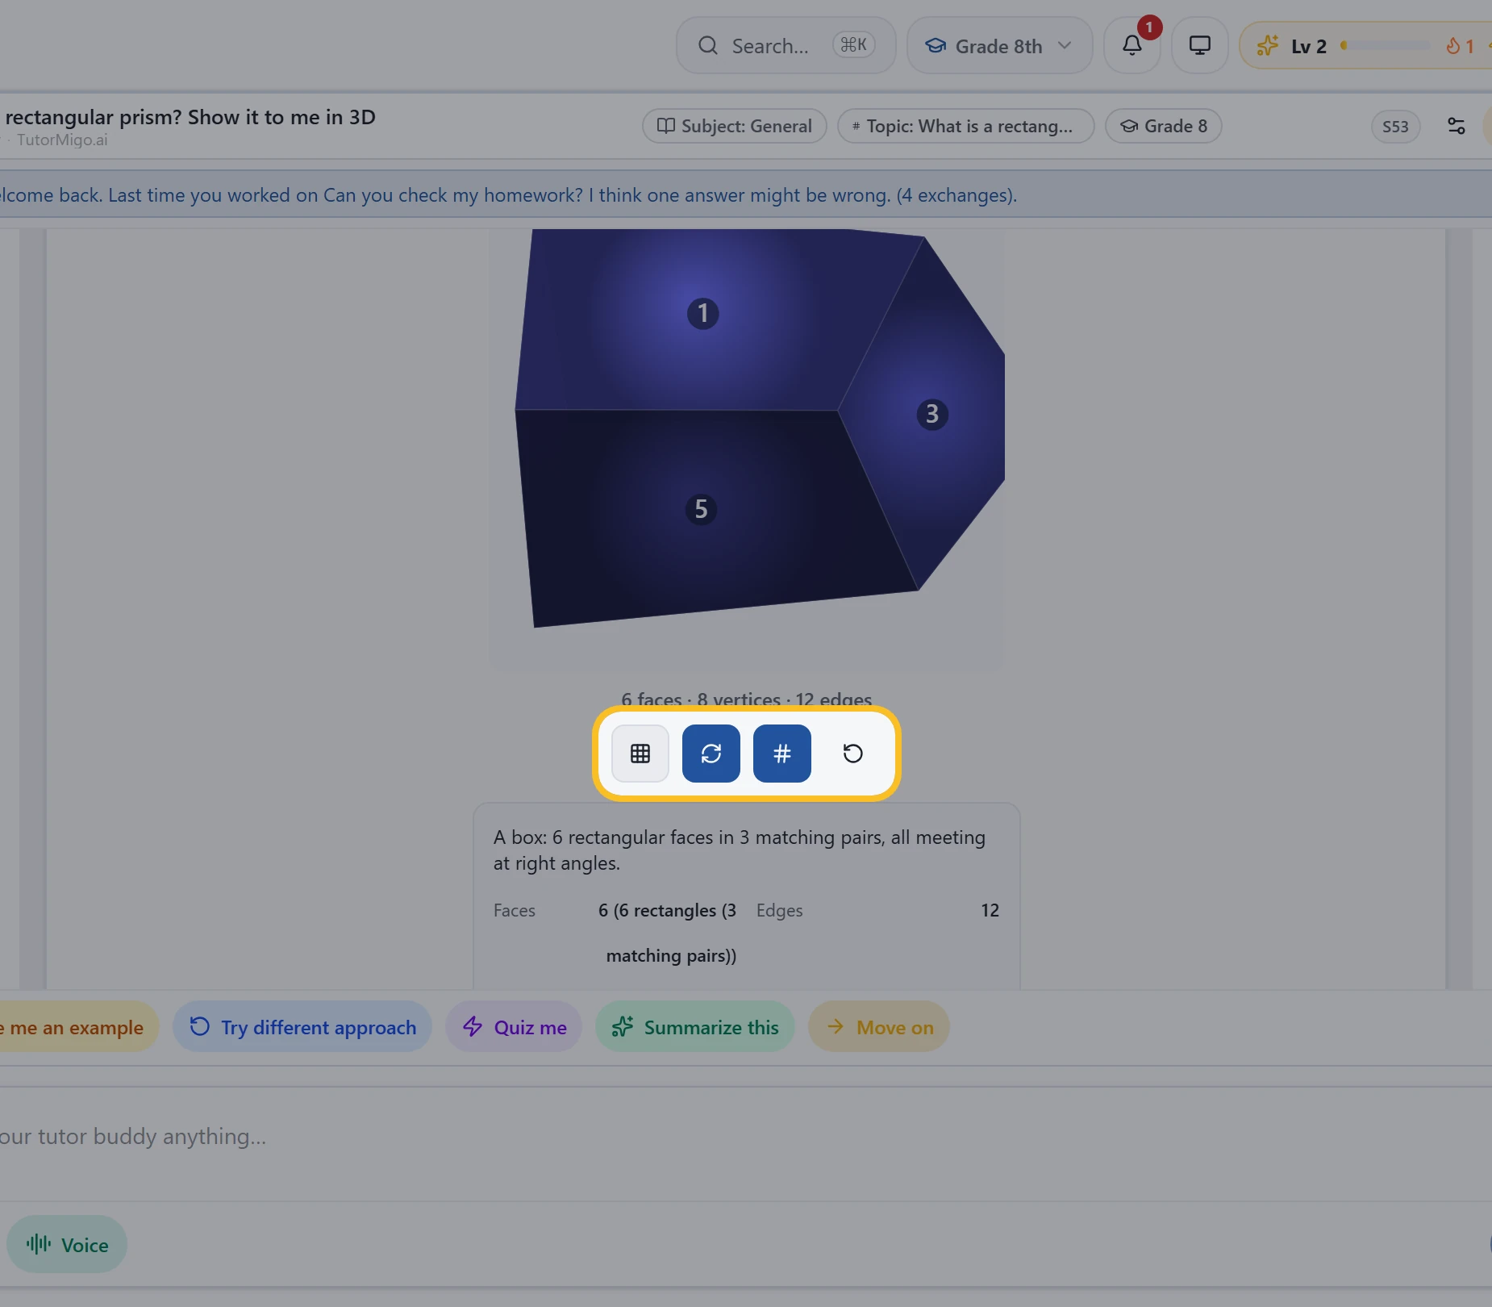
Task: Focus the tutor buddy message field
Action: click(746, 1136)
